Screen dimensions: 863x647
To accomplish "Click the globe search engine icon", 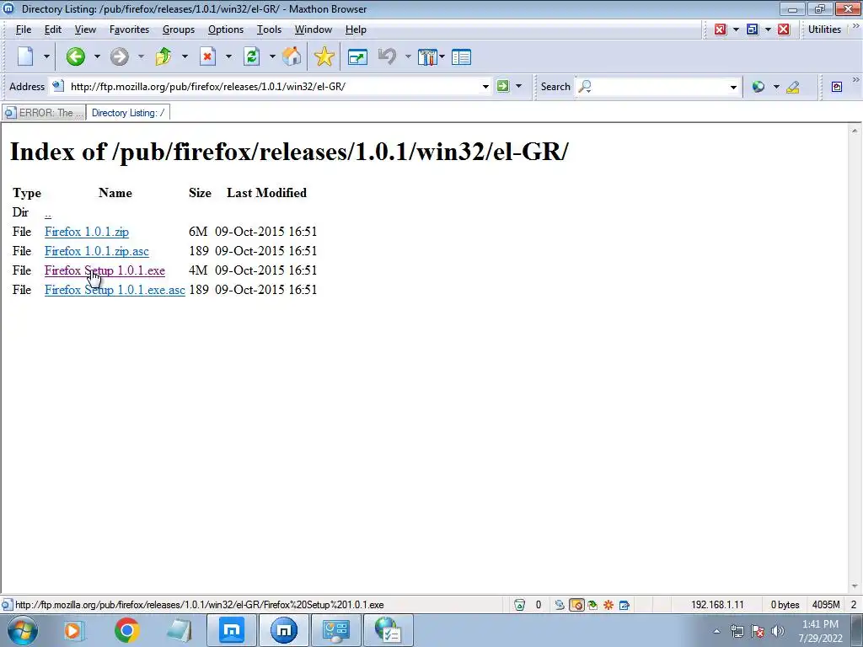I will 758,87.
